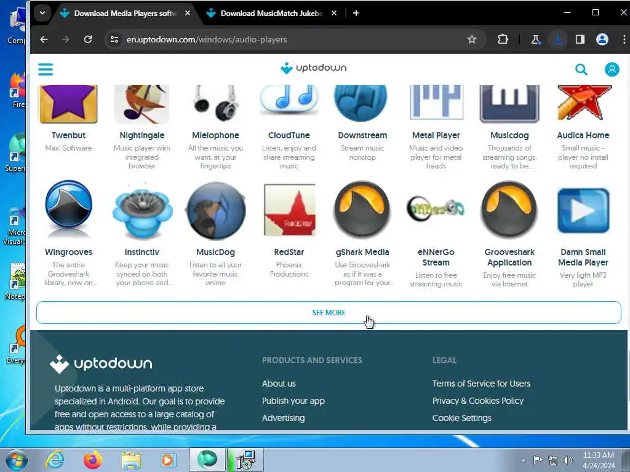630x472 pixels.
Task: Show hidden system tray icons
Action: click(523, 460)
